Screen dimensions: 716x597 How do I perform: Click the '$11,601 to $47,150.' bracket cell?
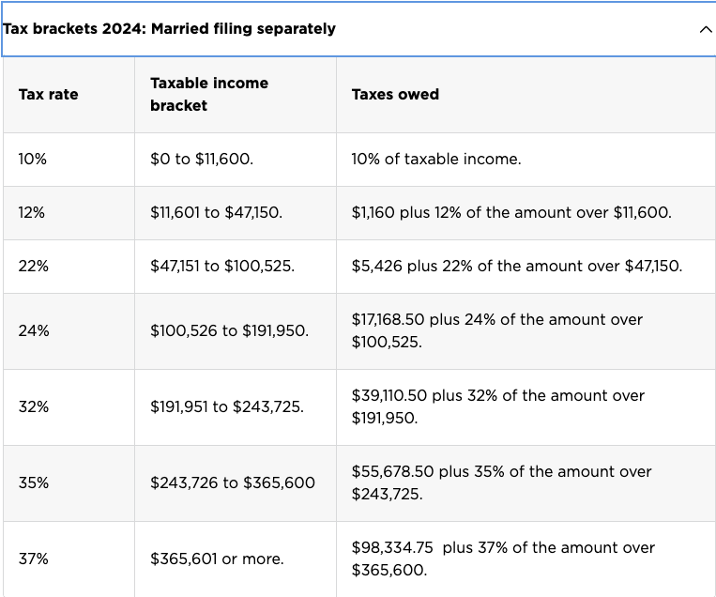(236, 213)
